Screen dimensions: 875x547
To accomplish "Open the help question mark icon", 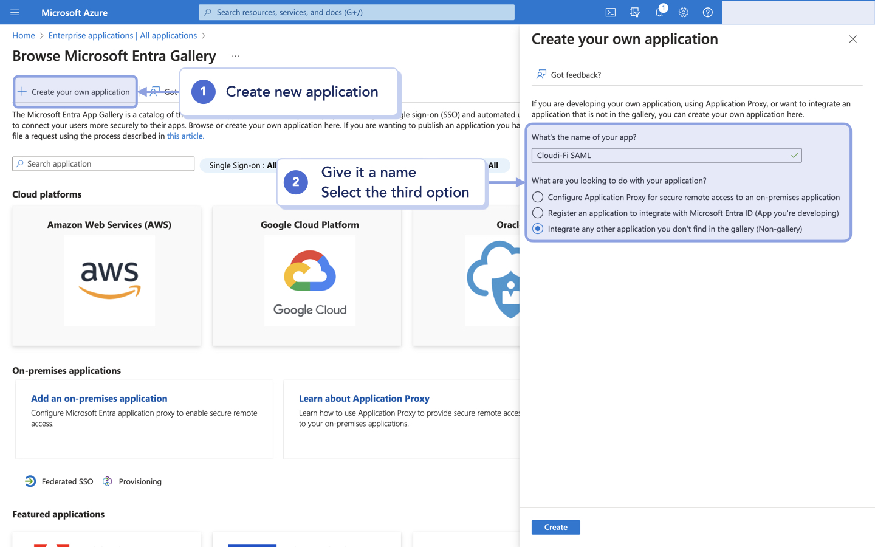I will click(707, 12).
